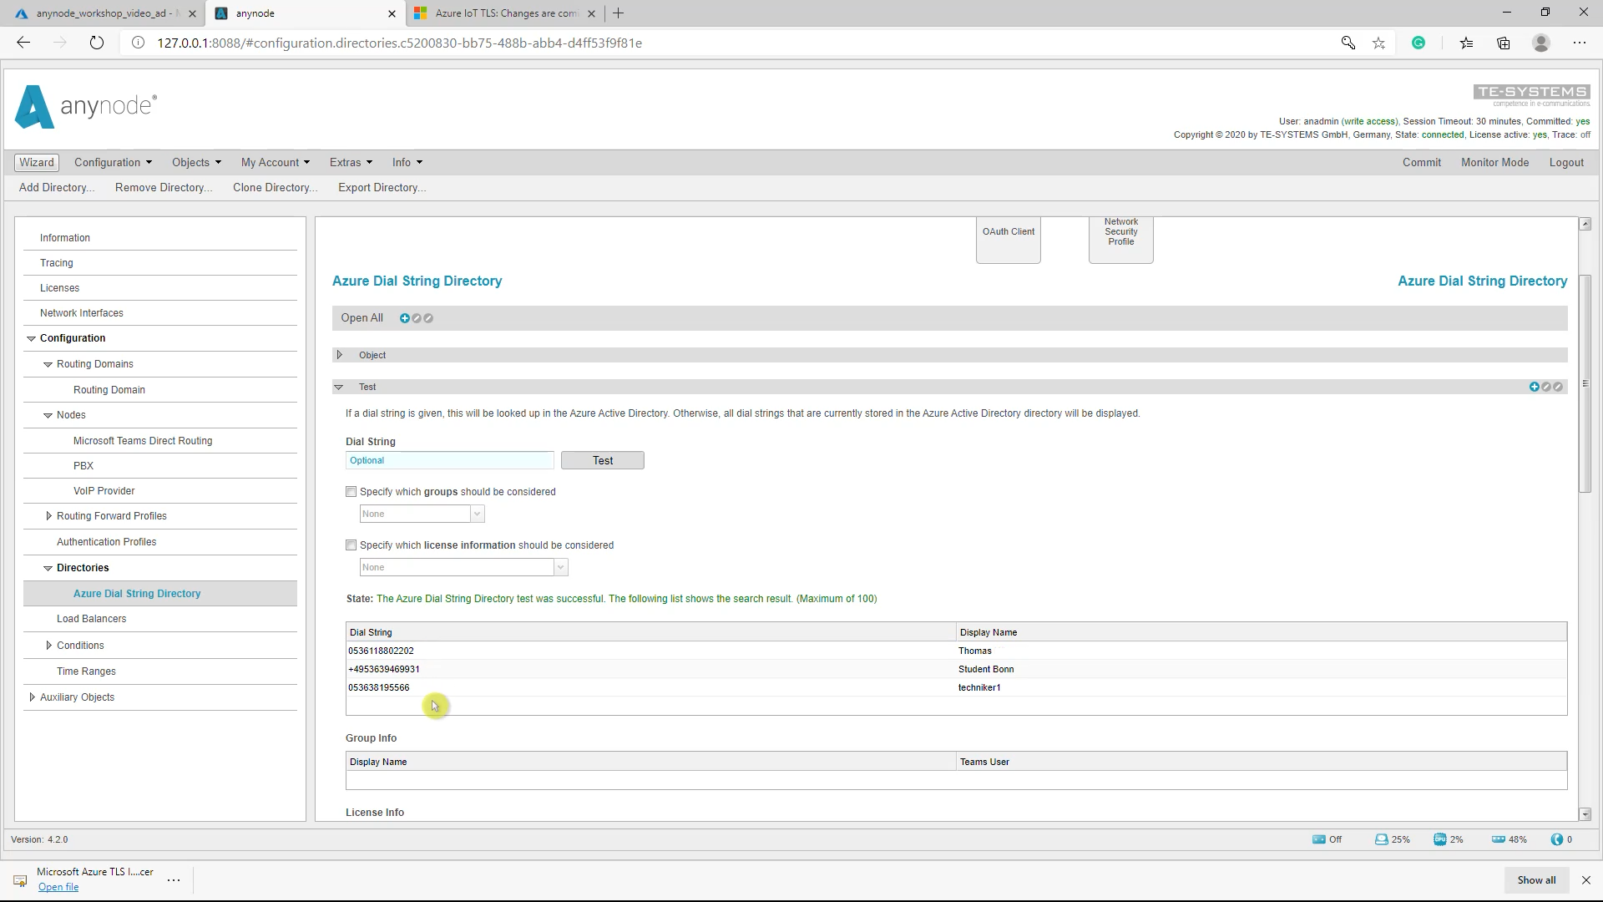Click Show all downloads
Screen dimensions: 1603x902
1536,880
